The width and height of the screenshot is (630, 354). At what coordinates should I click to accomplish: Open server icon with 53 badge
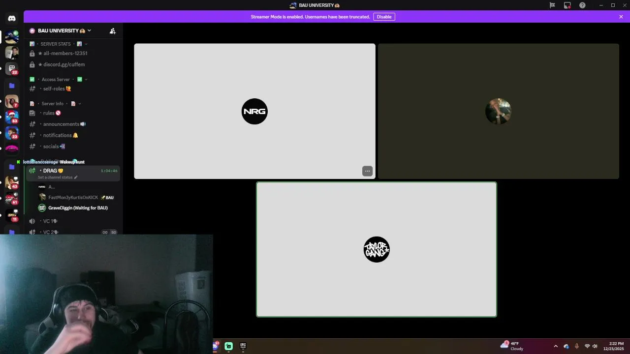(x=12, y=117)
